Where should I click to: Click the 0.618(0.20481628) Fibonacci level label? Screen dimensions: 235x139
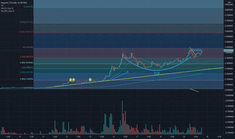click(x=26, y=72)
